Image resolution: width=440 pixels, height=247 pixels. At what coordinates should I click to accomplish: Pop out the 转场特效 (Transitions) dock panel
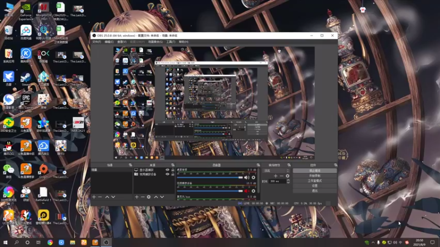coord(289,165)
